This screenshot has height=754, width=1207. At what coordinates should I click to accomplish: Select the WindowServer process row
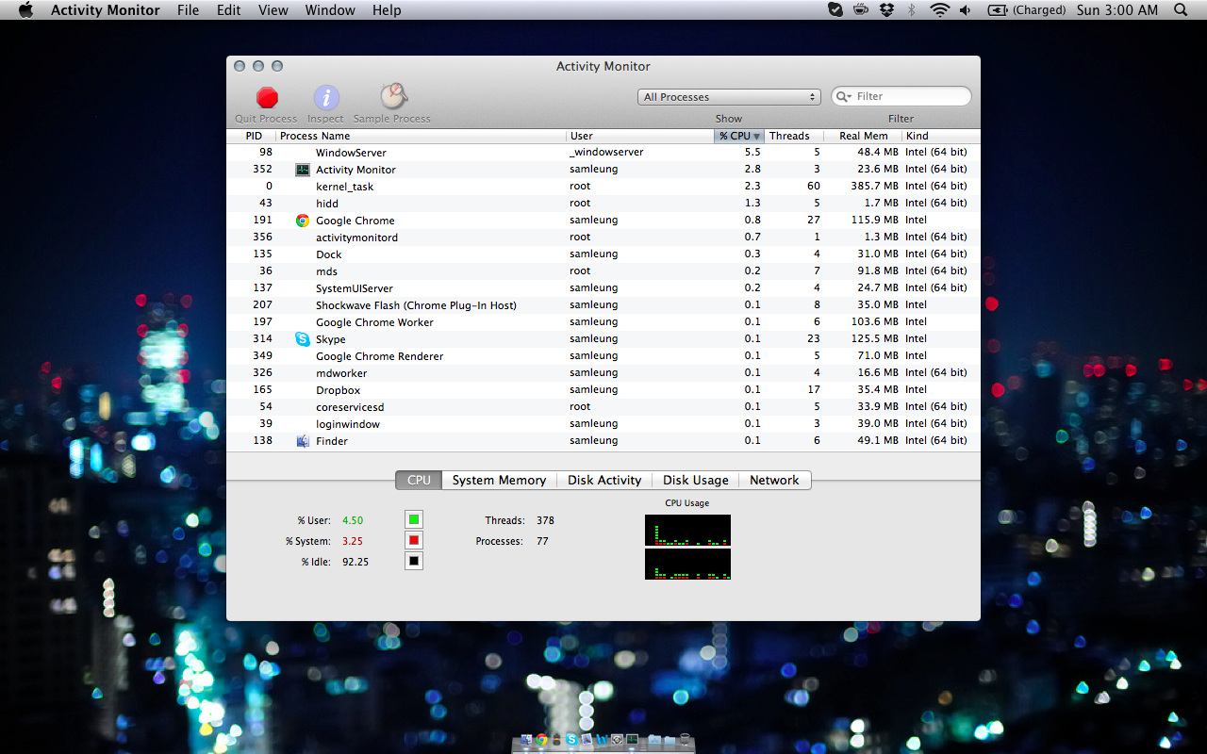[603, 153]
